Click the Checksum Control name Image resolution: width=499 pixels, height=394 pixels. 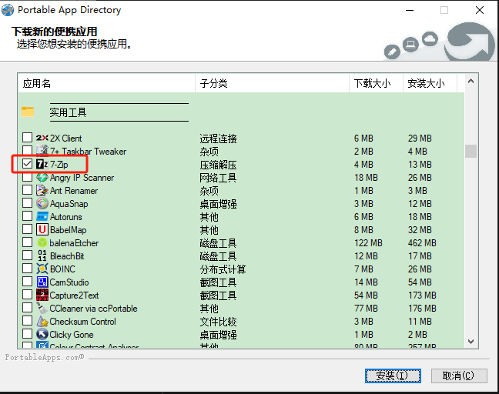pos(82,322)
